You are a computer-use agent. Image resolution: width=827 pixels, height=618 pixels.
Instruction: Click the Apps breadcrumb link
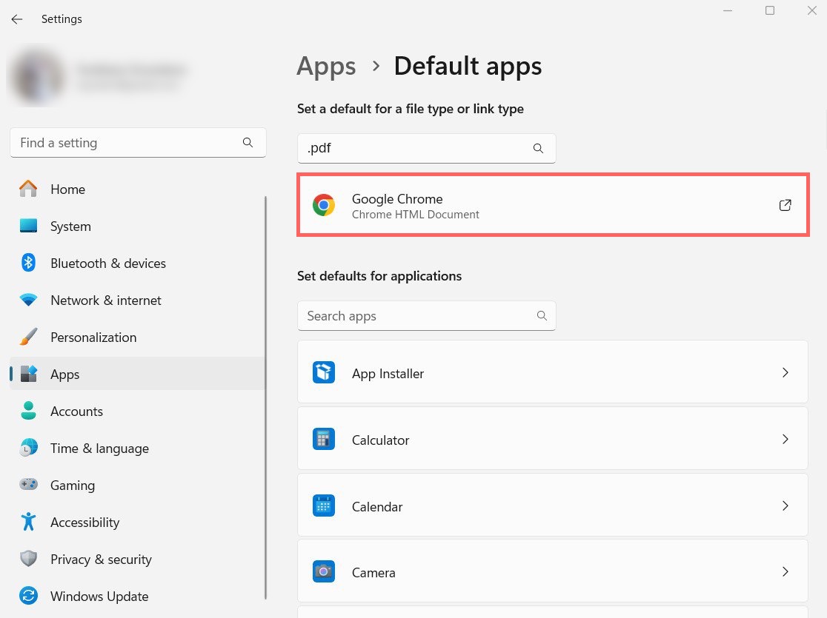[x=326, y=67]
